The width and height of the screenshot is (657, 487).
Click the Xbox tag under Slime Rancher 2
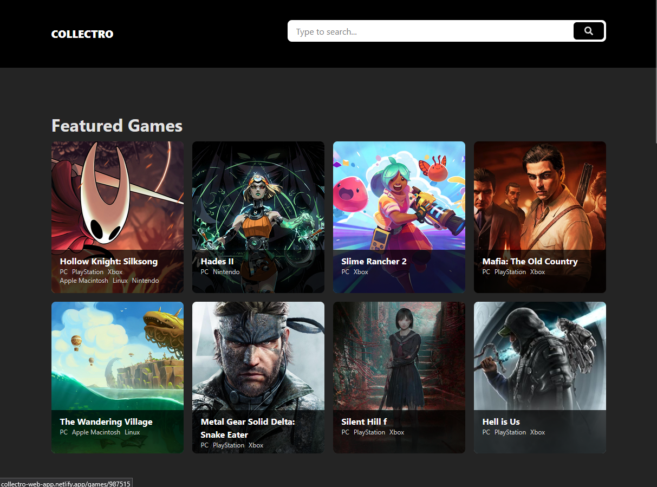[360, 272]
